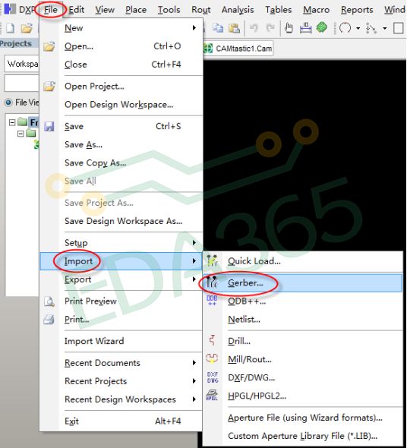Viewport: 407px width, 448px height.
Task: Click the rectangle toolbar icon
Action: click(398, 28)
